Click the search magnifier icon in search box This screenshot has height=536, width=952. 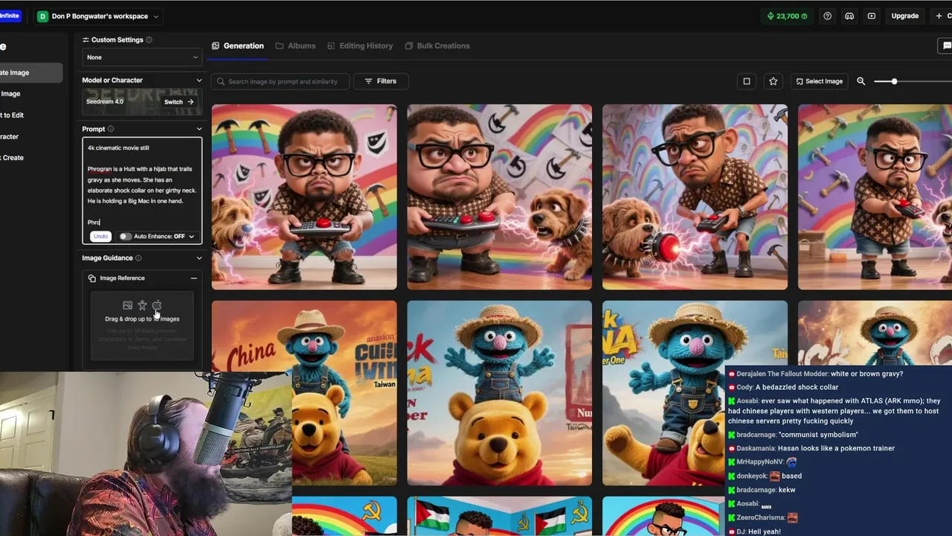coord(220,81)
